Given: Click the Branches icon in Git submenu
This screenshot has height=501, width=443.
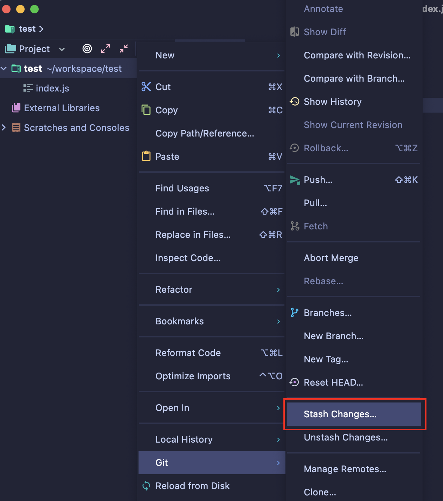Looking at the screenshot, I should [295, 312].
